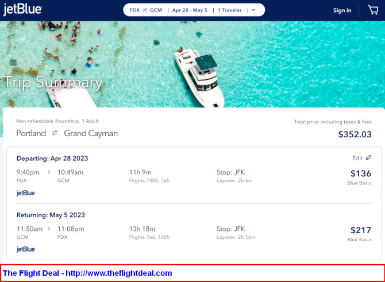Click PDX in the search pill
The image size is (385, 282).
134,10
